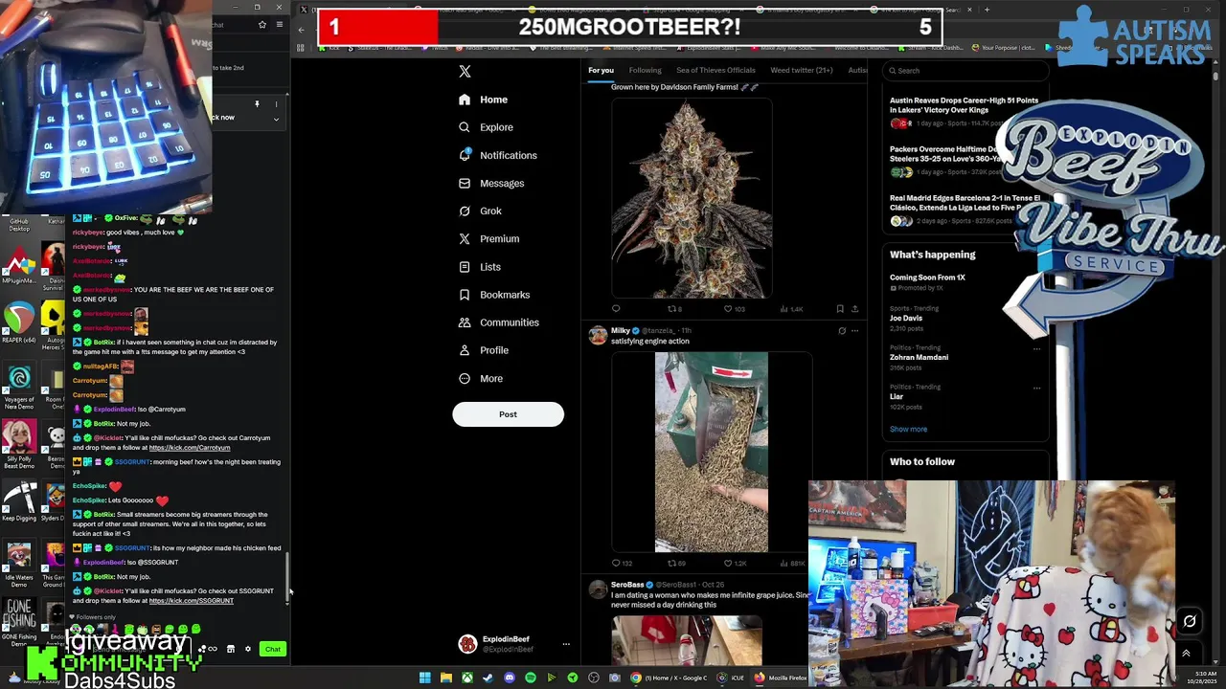Viewport: 1226px width, 689px height.
Task: Click Show more under trends
Action: tap(908, 429)
